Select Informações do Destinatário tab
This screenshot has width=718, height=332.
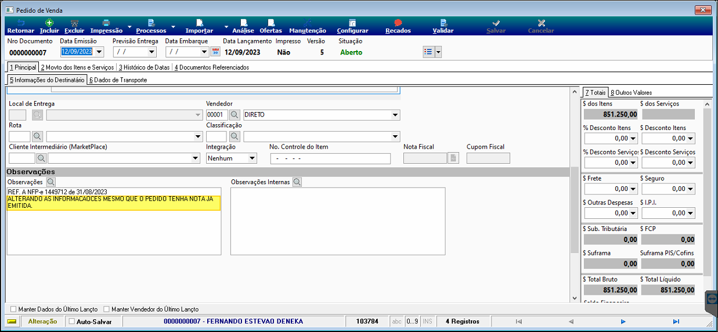(48, 80)
